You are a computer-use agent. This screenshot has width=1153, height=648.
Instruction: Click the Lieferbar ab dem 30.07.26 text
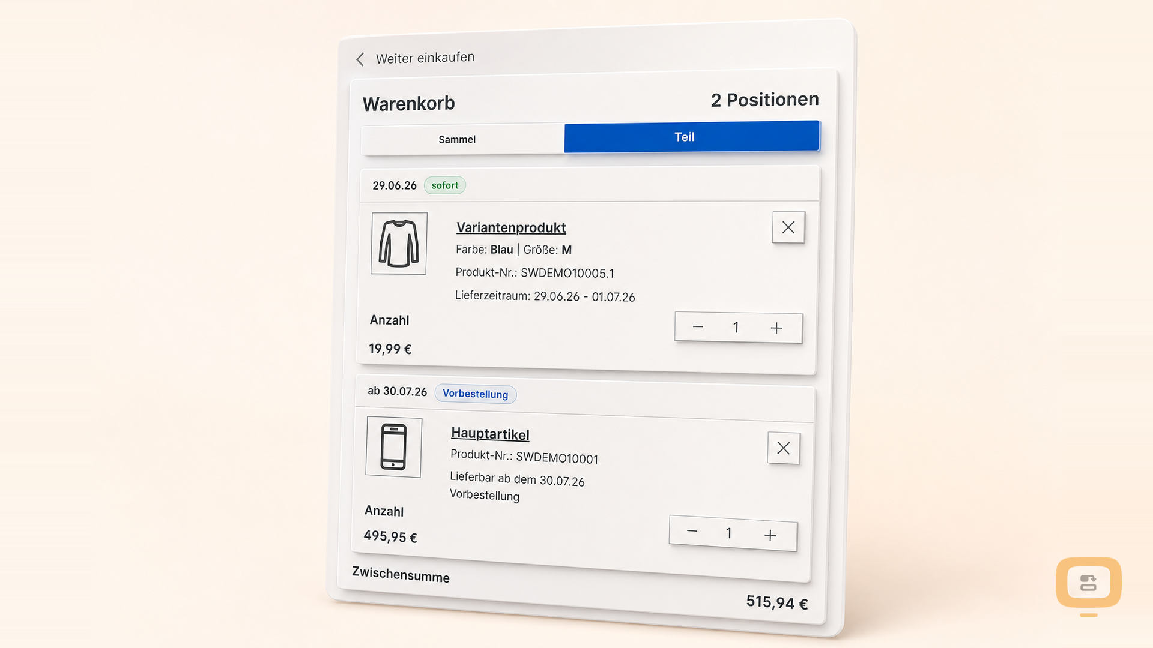517,479
